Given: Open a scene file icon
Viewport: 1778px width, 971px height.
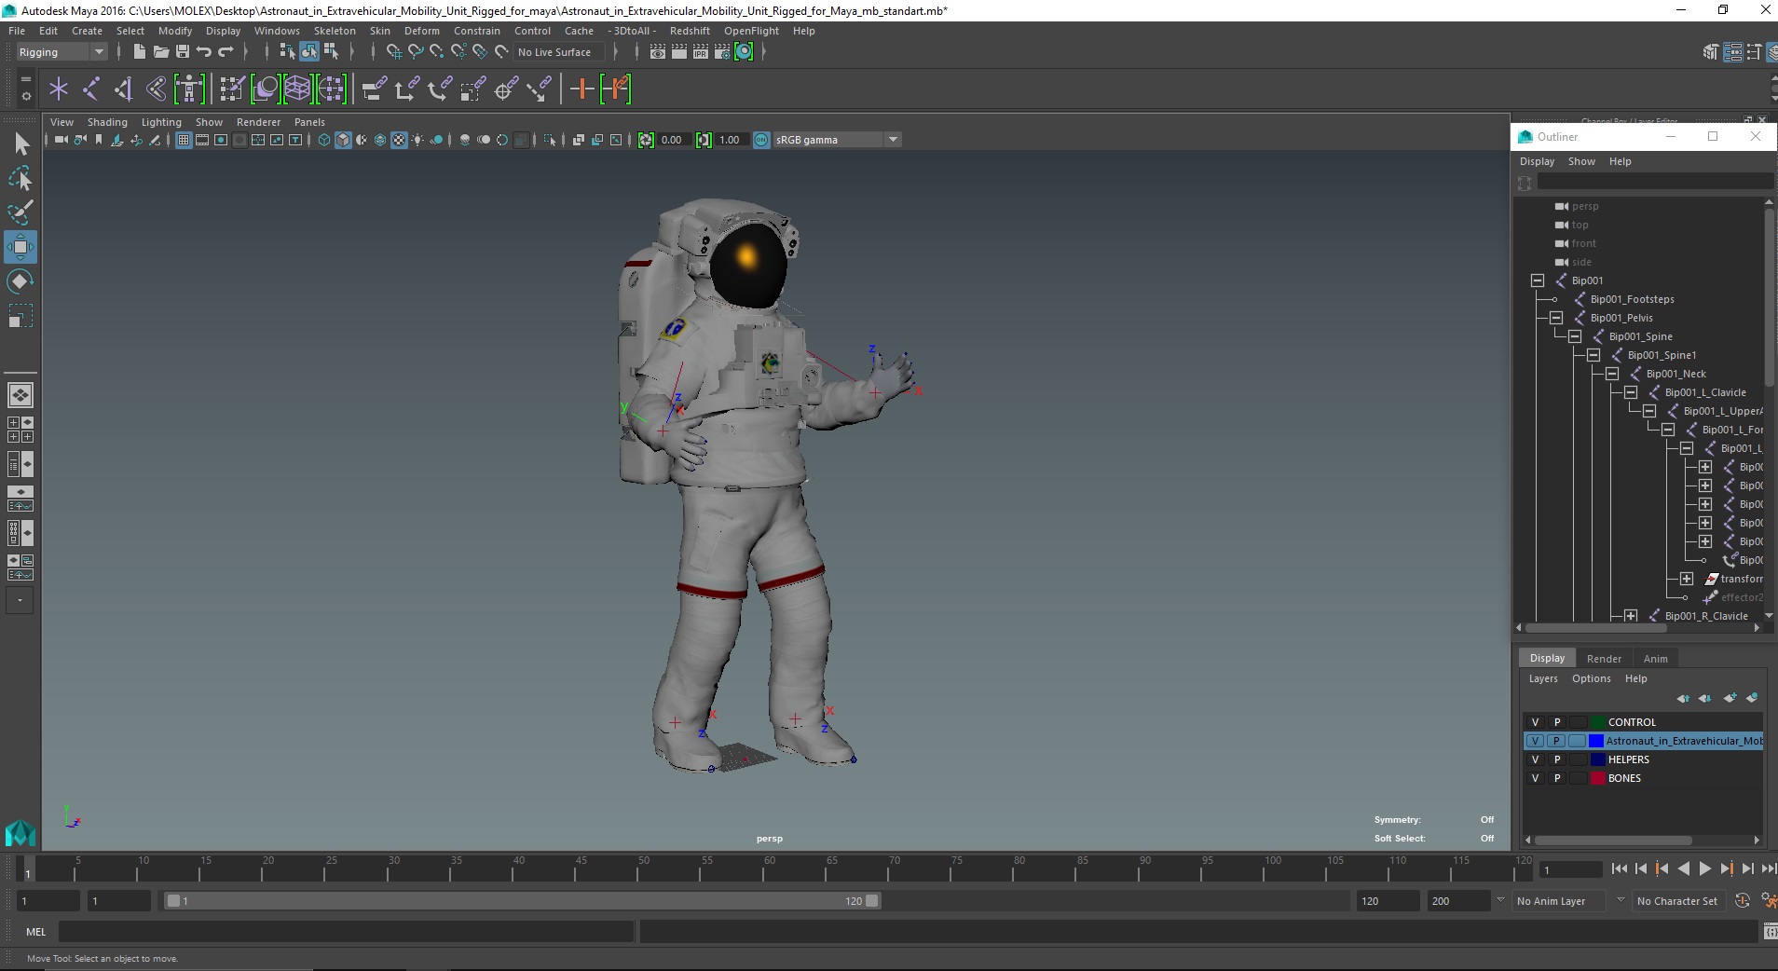Looking at the screenshot, I should (x=160, y=52).
